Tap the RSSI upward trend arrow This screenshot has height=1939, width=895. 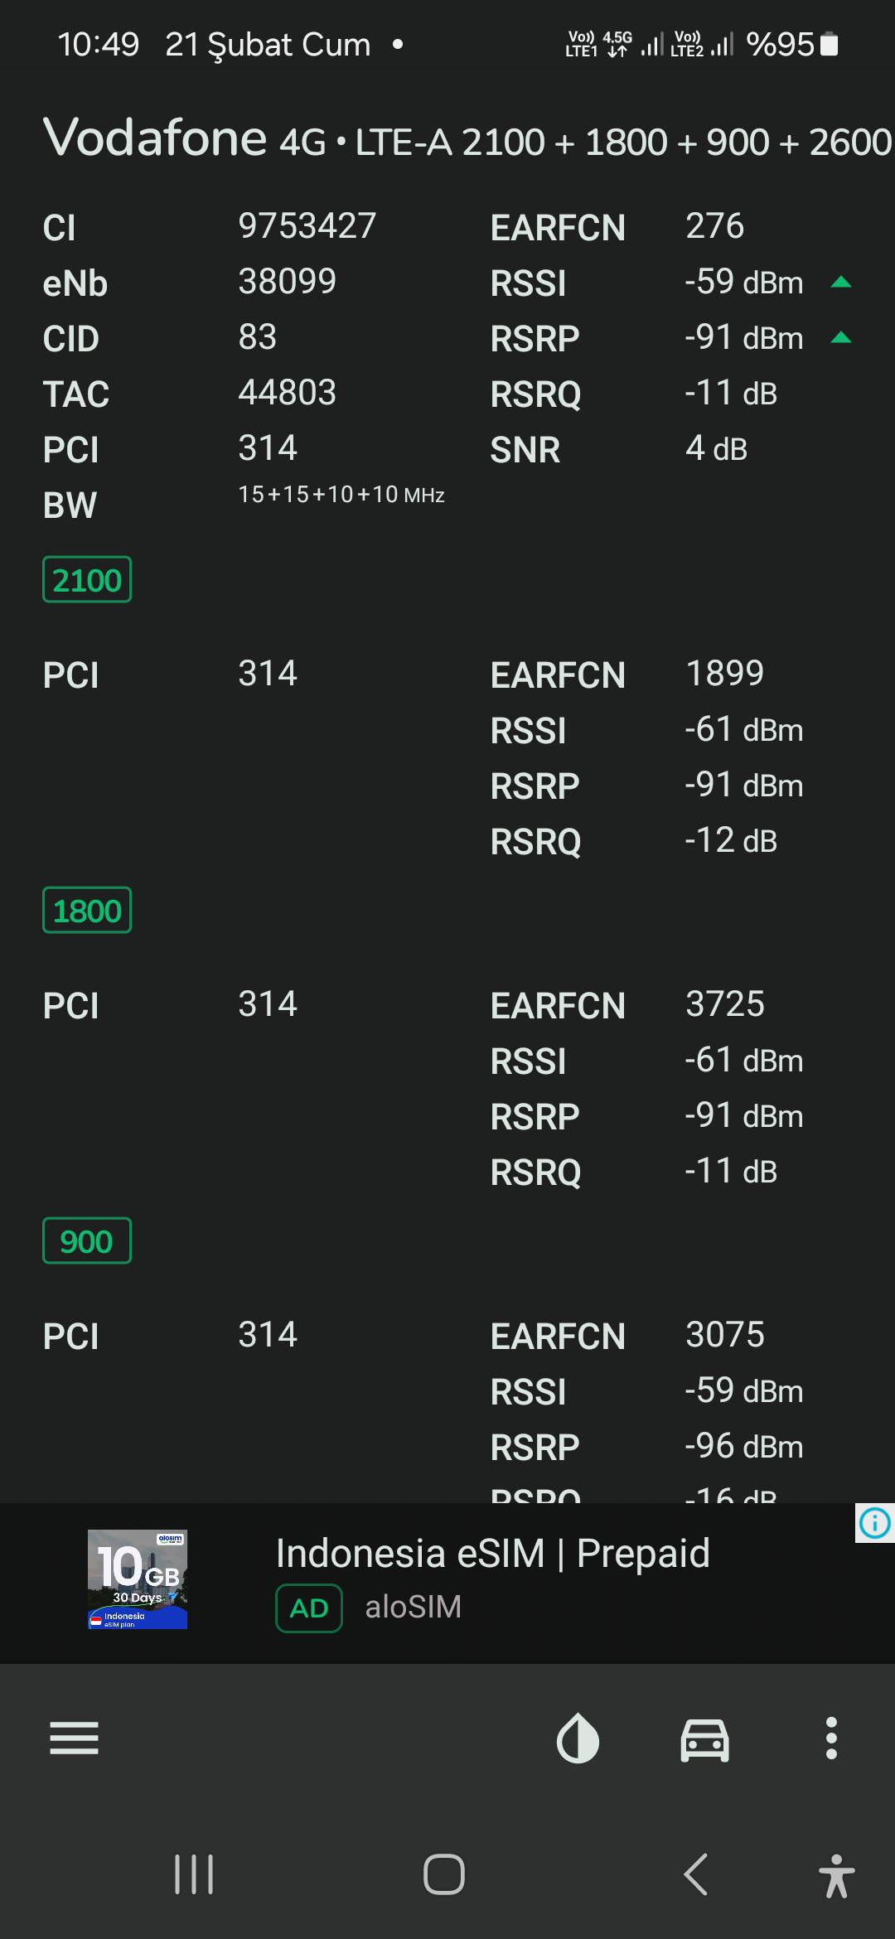(841, 282)
